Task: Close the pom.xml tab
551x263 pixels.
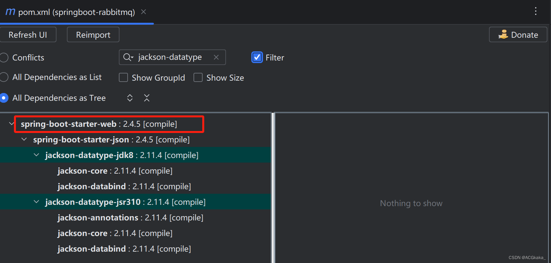Action: tap(144, 12)
